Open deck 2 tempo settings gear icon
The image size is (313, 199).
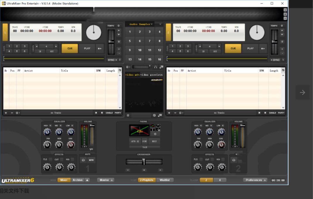tap(282, 26)
